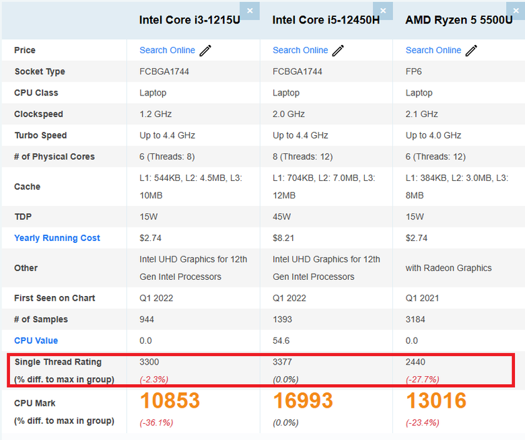Click the Price row label

coord(25,50)
